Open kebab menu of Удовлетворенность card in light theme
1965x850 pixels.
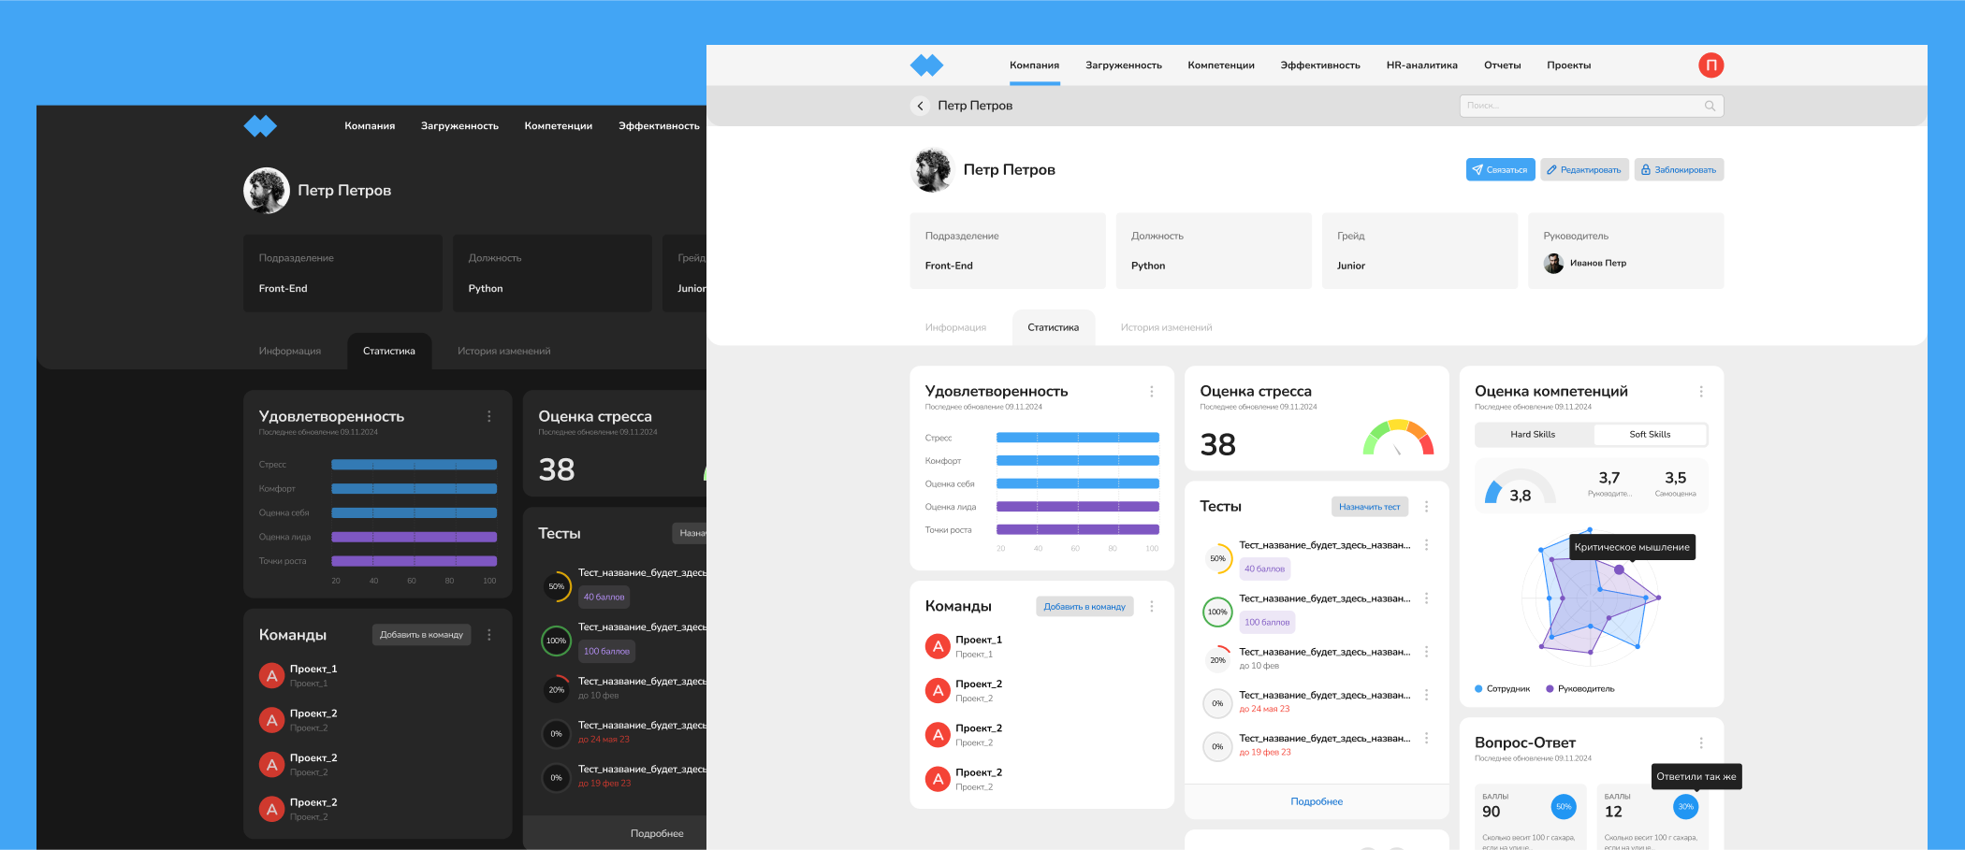1151,392
